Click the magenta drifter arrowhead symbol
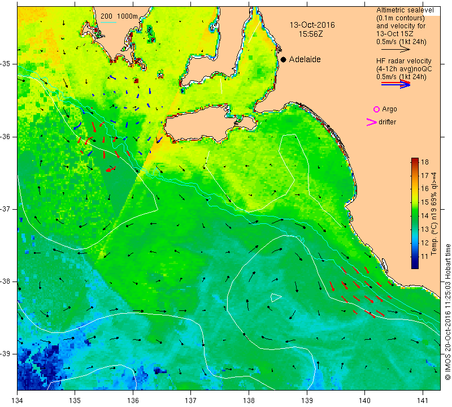 pos(372,122)
